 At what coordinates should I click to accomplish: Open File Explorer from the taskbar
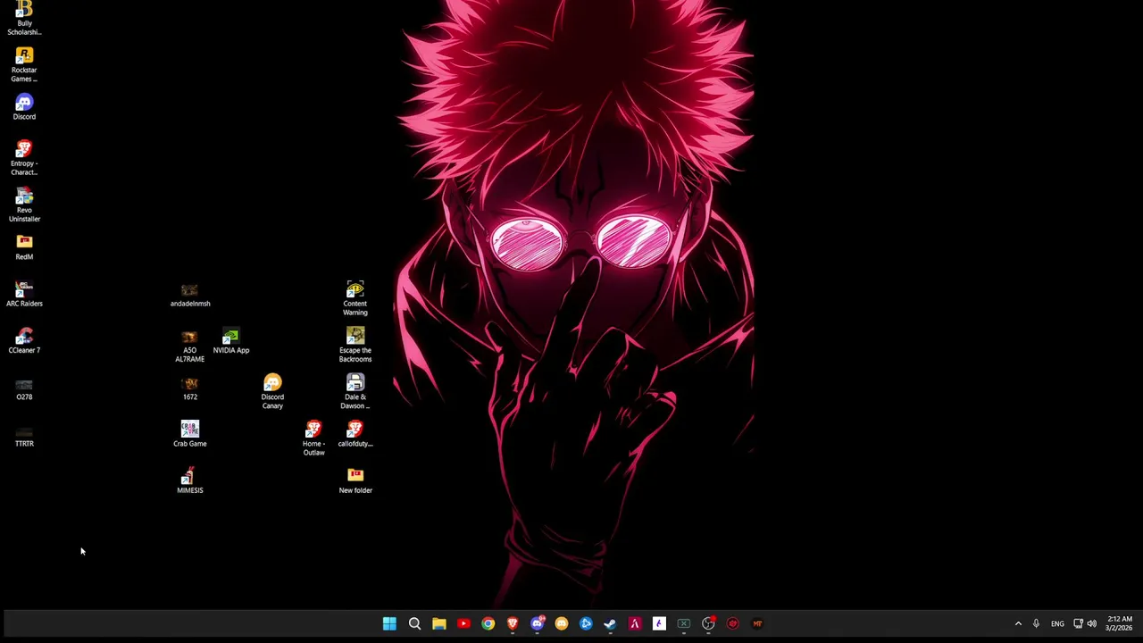(x=438, y=623)
